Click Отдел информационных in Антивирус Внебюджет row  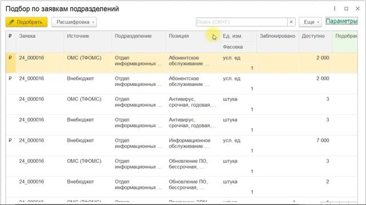138,123
